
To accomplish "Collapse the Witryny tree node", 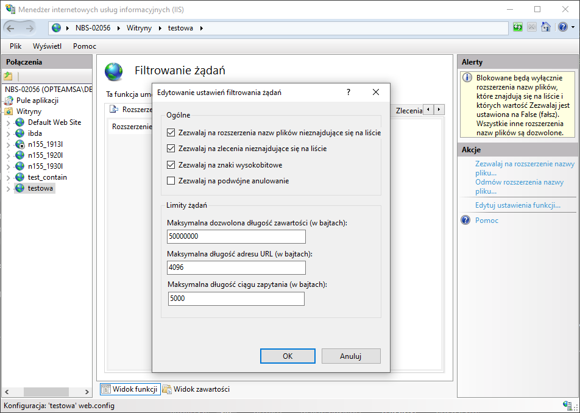I will pos(3,112).
